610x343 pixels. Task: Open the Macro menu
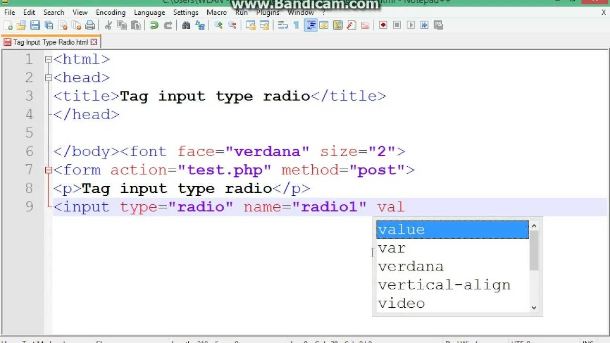[217, 12]
